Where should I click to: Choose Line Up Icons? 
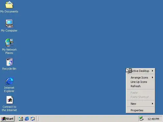(140, 82)
